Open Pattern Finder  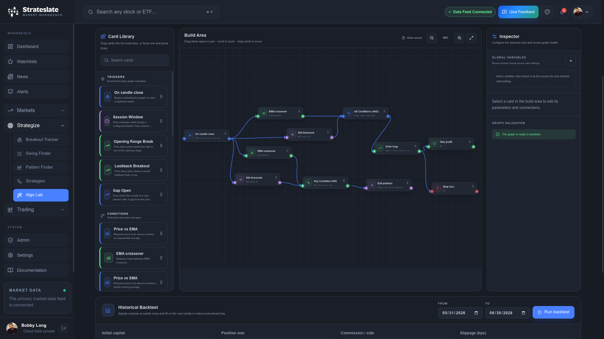[41, 167]
